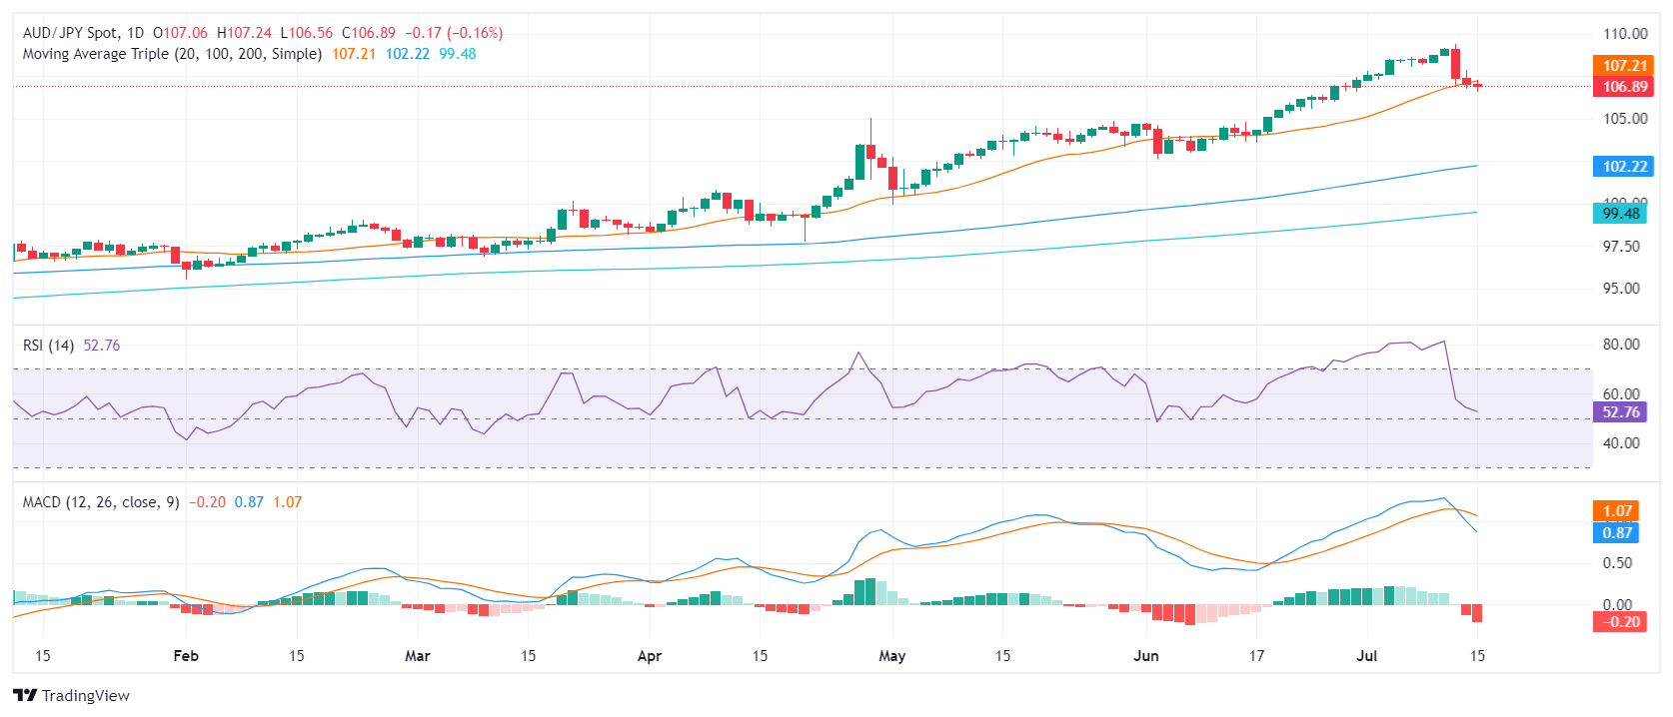Click the red 106.89 current price tag
The width and height of the screenshot is (1673, 717).
(1624, 87)
